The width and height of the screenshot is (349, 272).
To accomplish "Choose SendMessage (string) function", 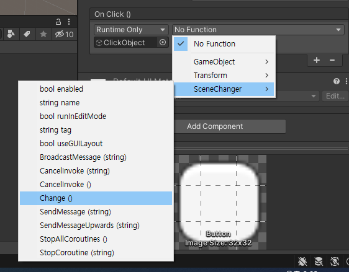I will (x=96, y=212).
